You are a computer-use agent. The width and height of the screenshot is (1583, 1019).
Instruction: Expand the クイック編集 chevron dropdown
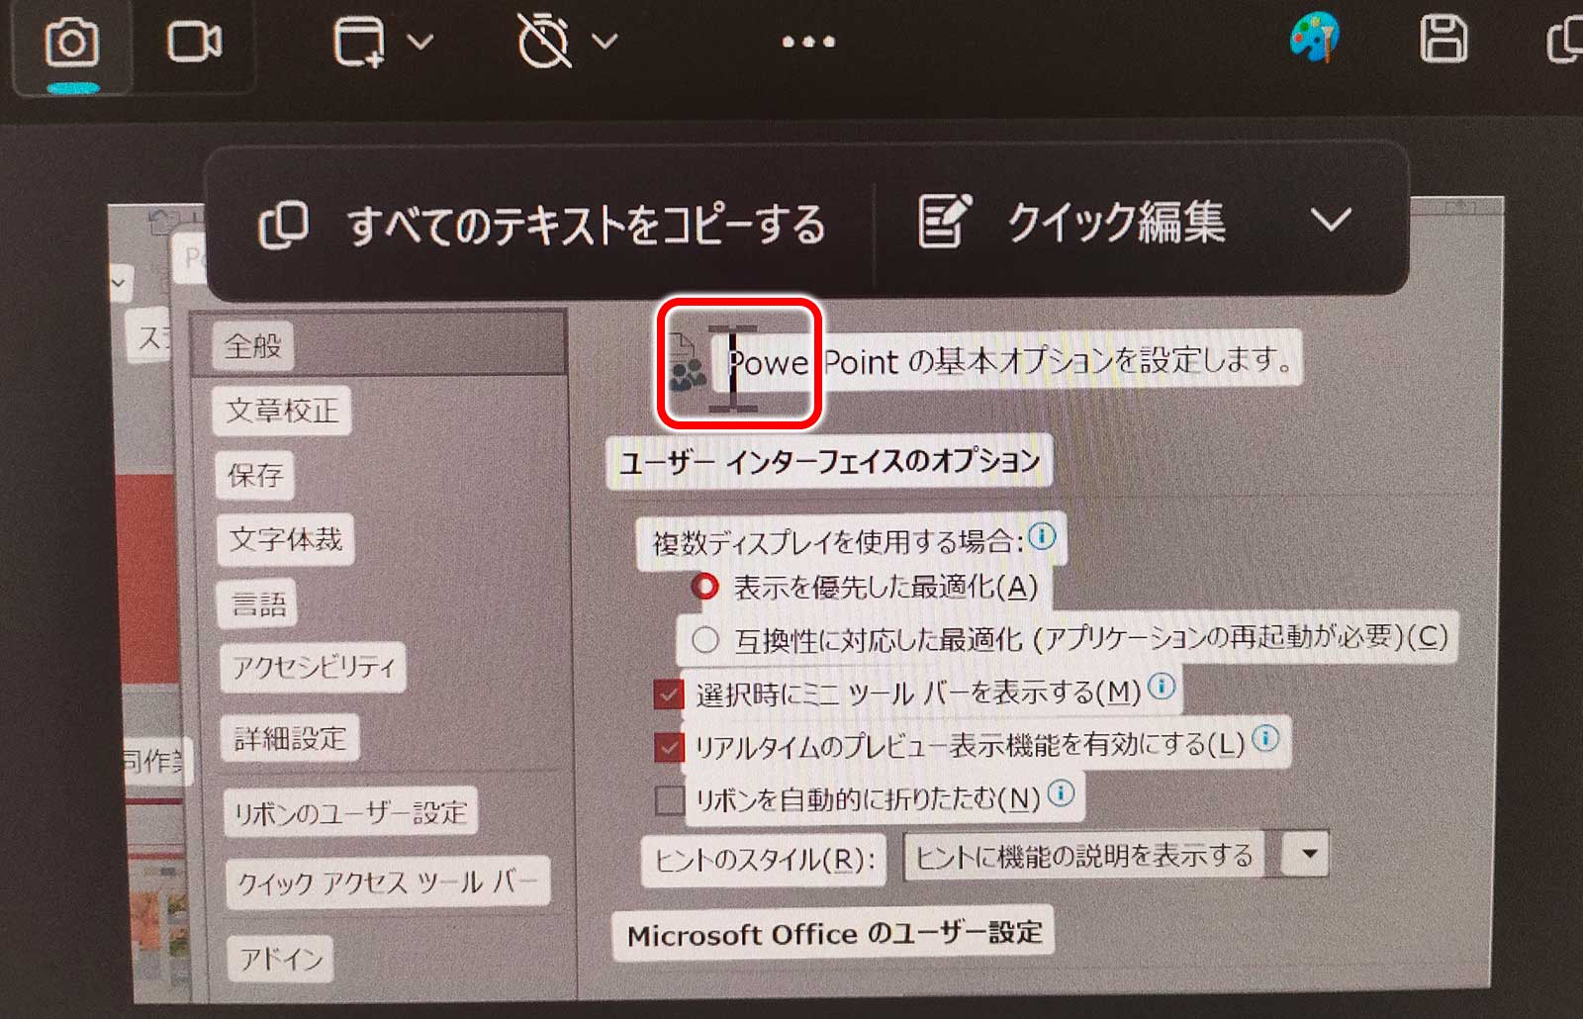pos(1331,220)
